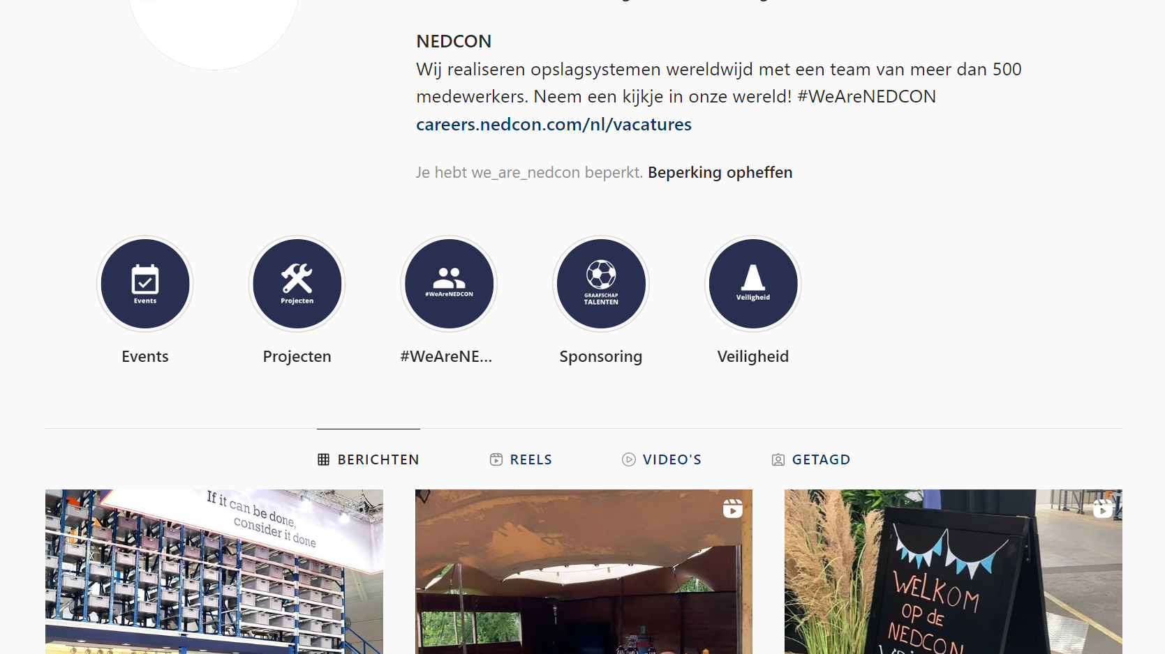Image resolution: width=1165 pixels, height=654 pixels.
Task: Open the tent reel post thumbnail
Action: pyautogui.click(x=584, y=572)
